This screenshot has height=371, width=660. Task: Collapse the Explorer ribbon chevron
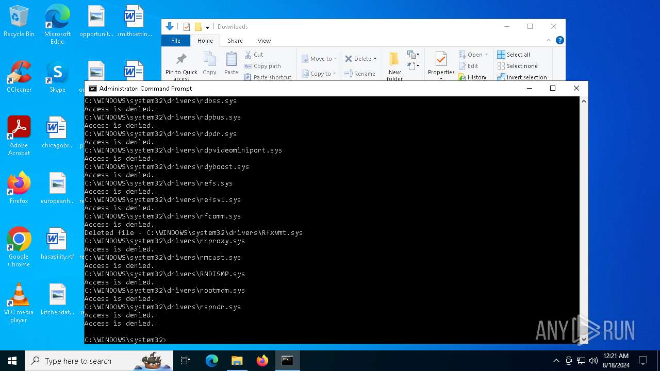tap(549, 40)
